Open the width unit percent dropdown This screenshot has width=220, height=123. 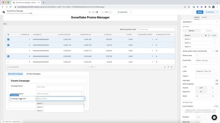[x=214, y=96]
